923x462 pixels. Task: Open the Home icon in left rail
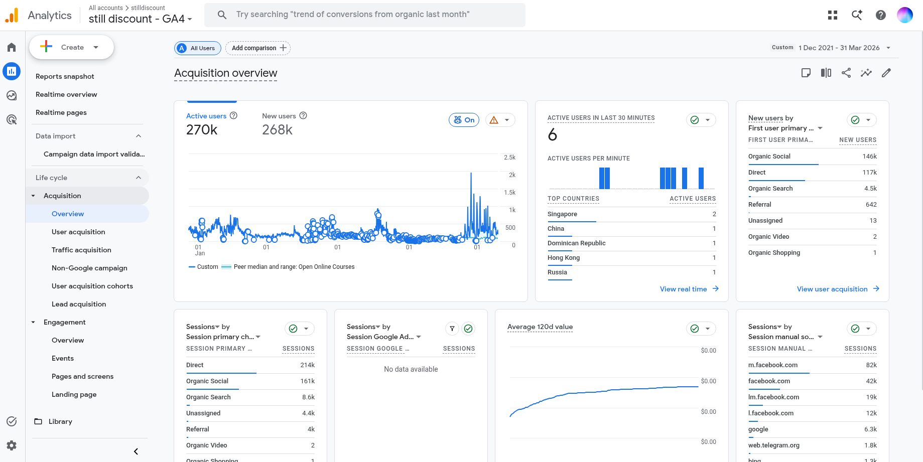pos(12,47)
